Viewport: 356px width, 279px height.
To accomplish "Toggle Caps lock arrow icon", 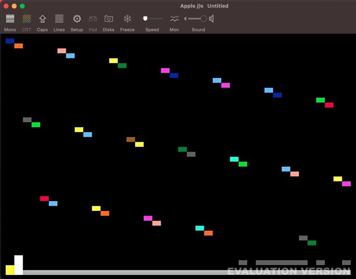I will coord(43,19).
